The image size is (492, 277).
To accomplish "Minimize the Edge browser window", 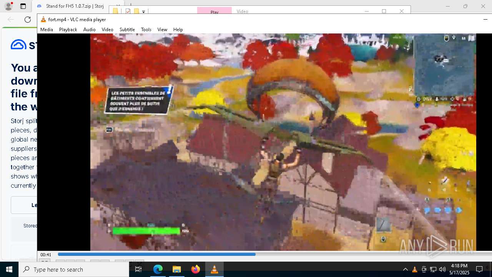I will pyautogui.click(x=447, y=6).
